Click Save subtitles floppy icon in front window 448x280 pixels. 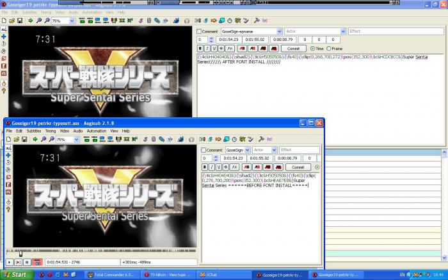click(x=24, y=139)
